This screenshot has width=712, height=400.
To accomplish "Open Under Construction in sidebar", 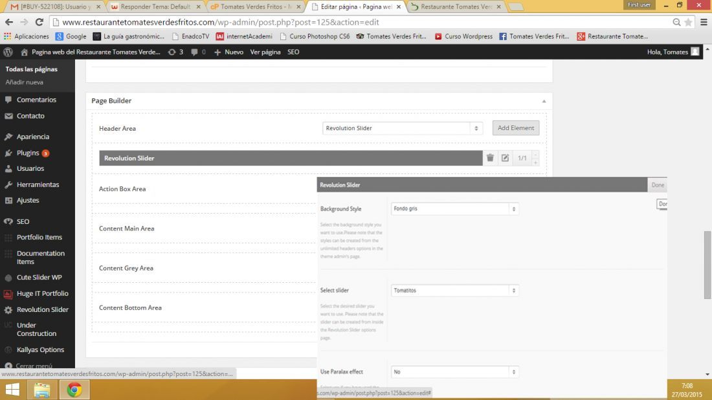I will click(x=38, y=329).
